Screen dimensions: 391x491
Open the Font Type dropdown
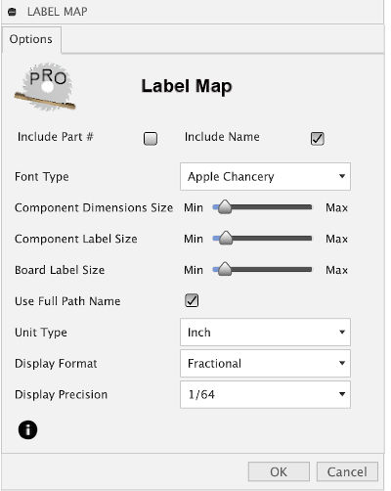[x=265, y=176]
